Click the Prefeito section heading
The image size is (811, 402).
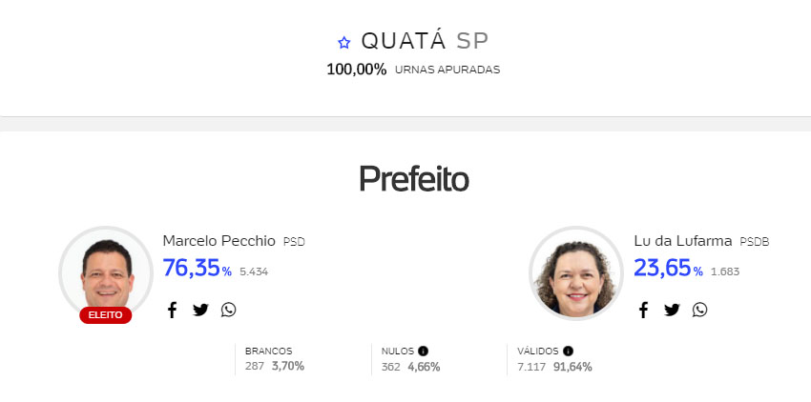tap(414, 179)
